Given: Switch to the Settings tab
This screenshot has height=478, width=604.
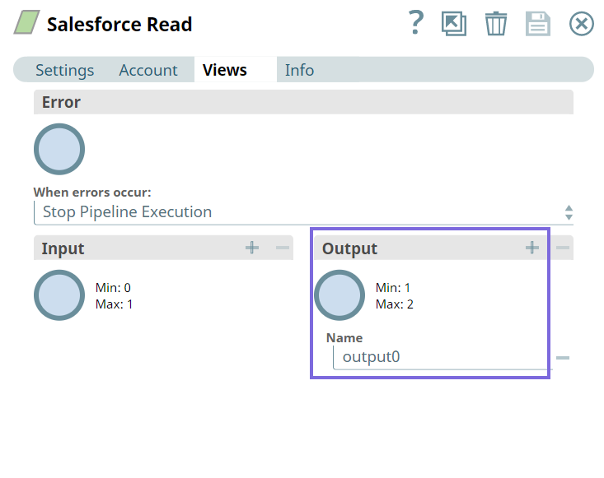Looking at the screenshot, I should 65,70.
